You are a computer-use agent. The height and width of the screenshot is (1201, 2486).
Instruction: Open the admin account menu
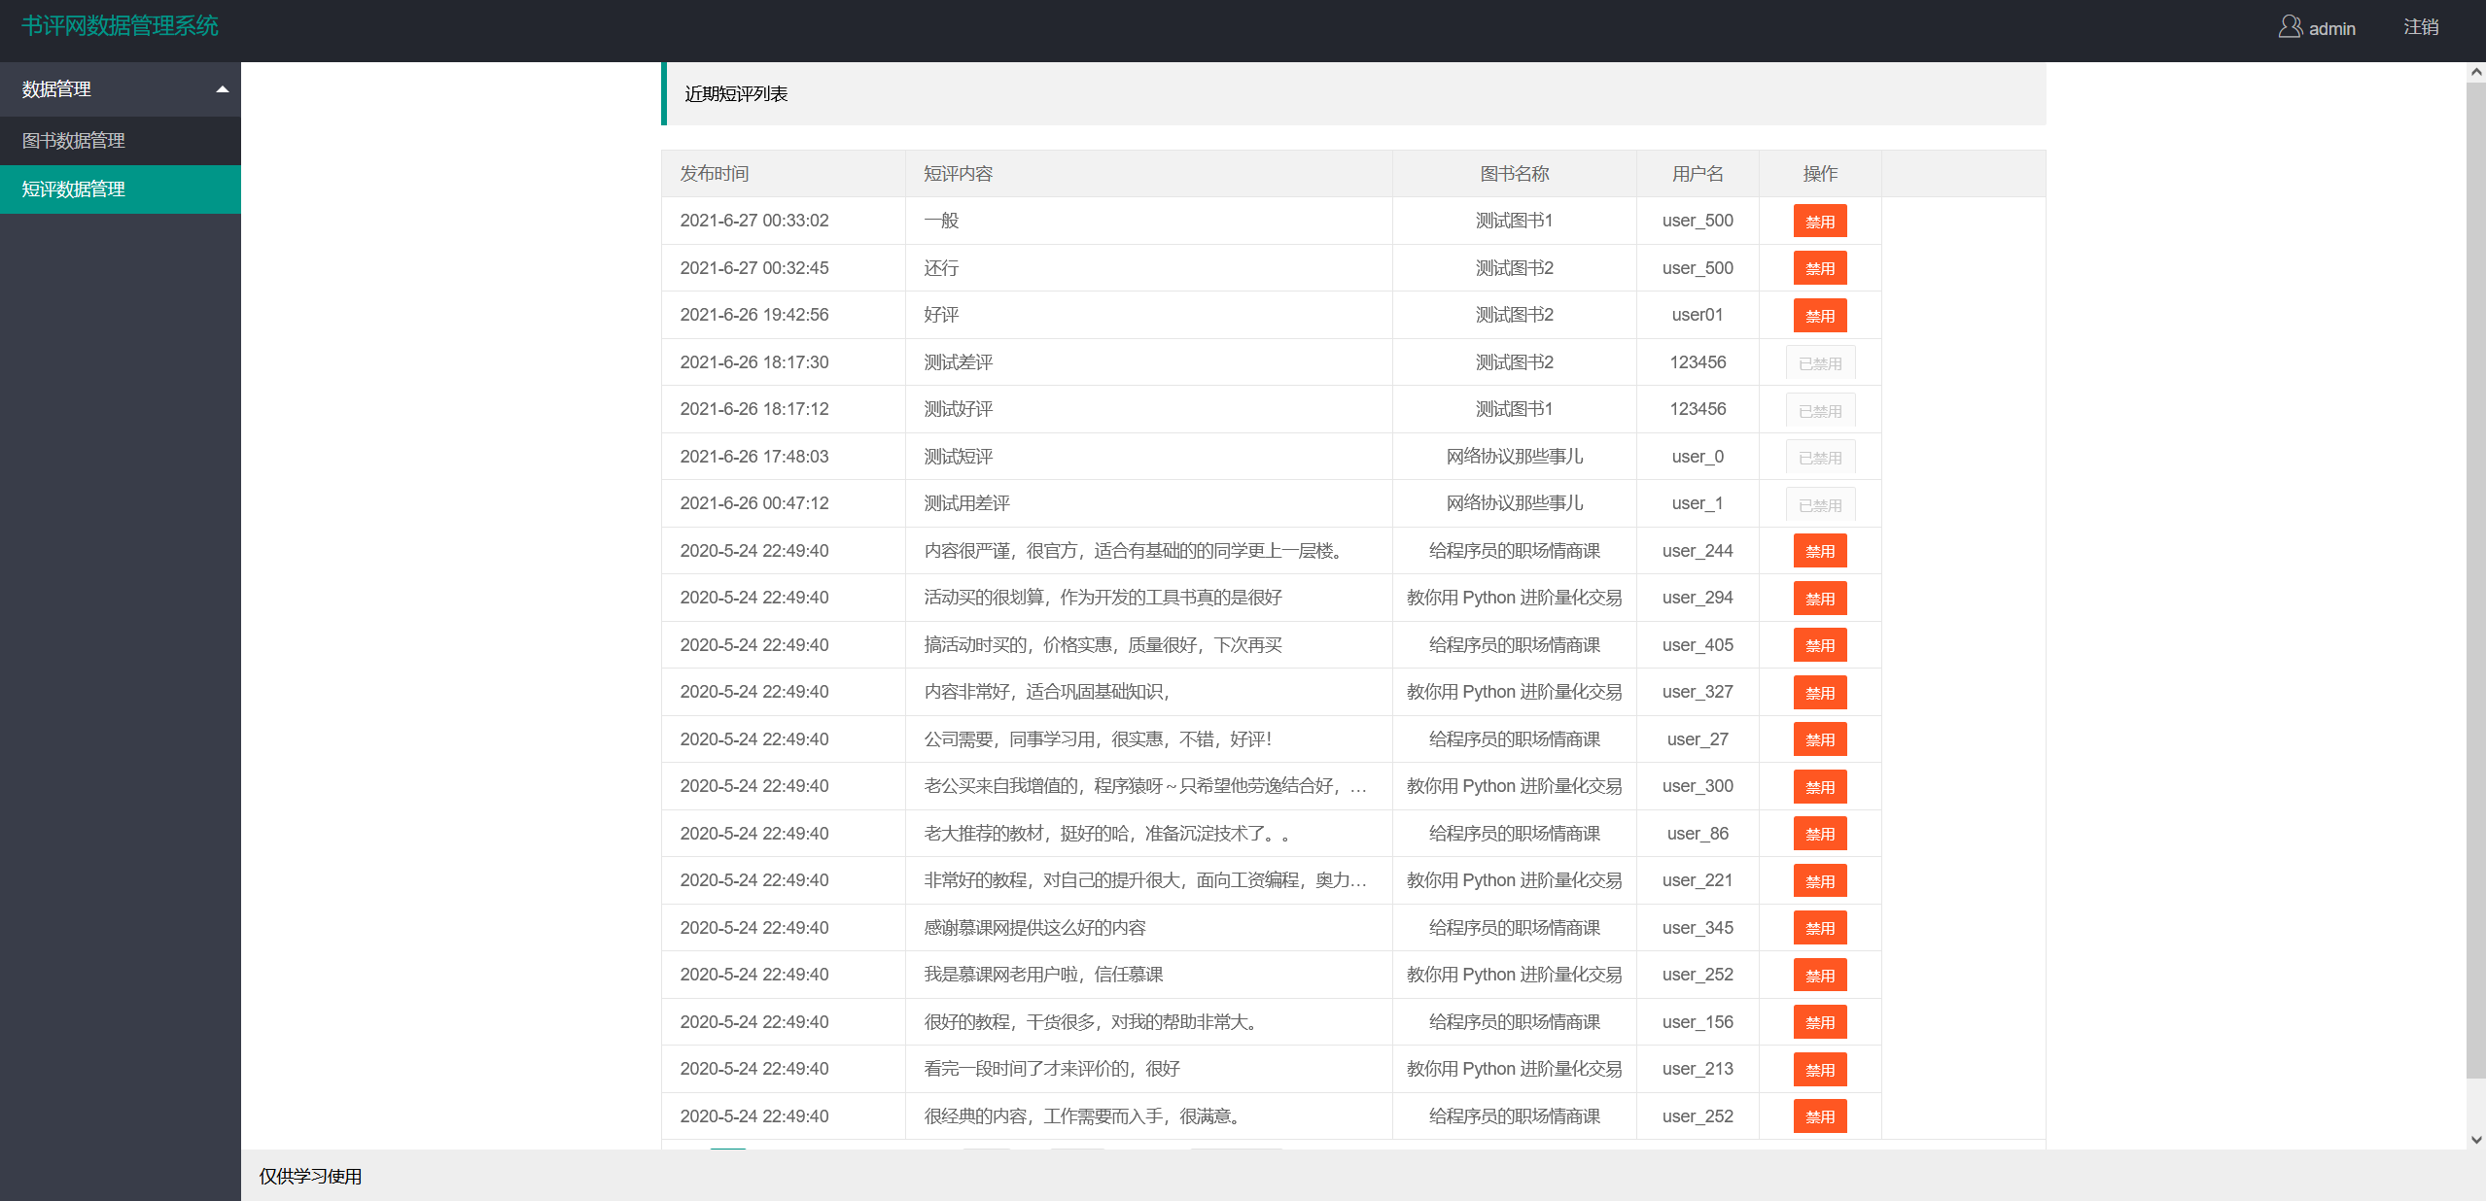point(2318,28)
